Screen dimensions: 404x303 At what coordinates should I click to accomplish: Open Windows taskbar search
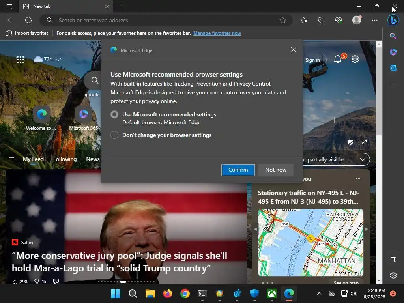pyautogui.click(x=133, y=294)
